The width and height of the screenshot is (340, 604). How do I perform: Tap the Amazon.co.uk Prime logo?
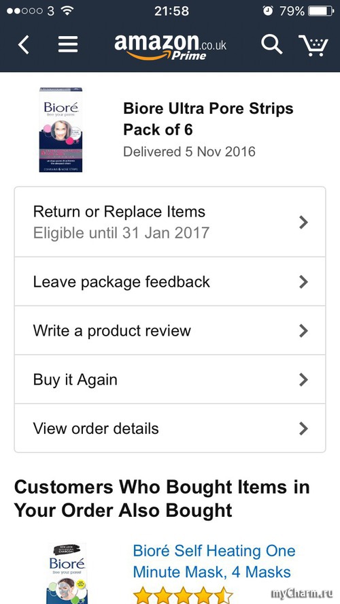click(171, 46)
